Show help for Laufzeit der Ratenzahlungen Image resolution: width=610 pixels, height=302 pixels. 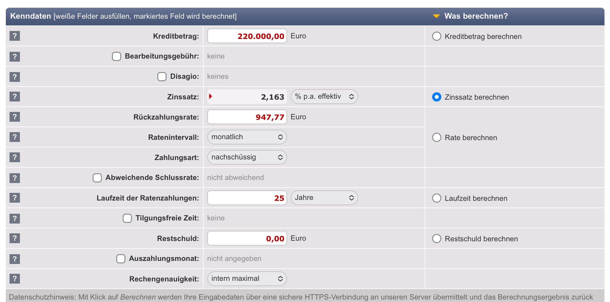point(14,198)
